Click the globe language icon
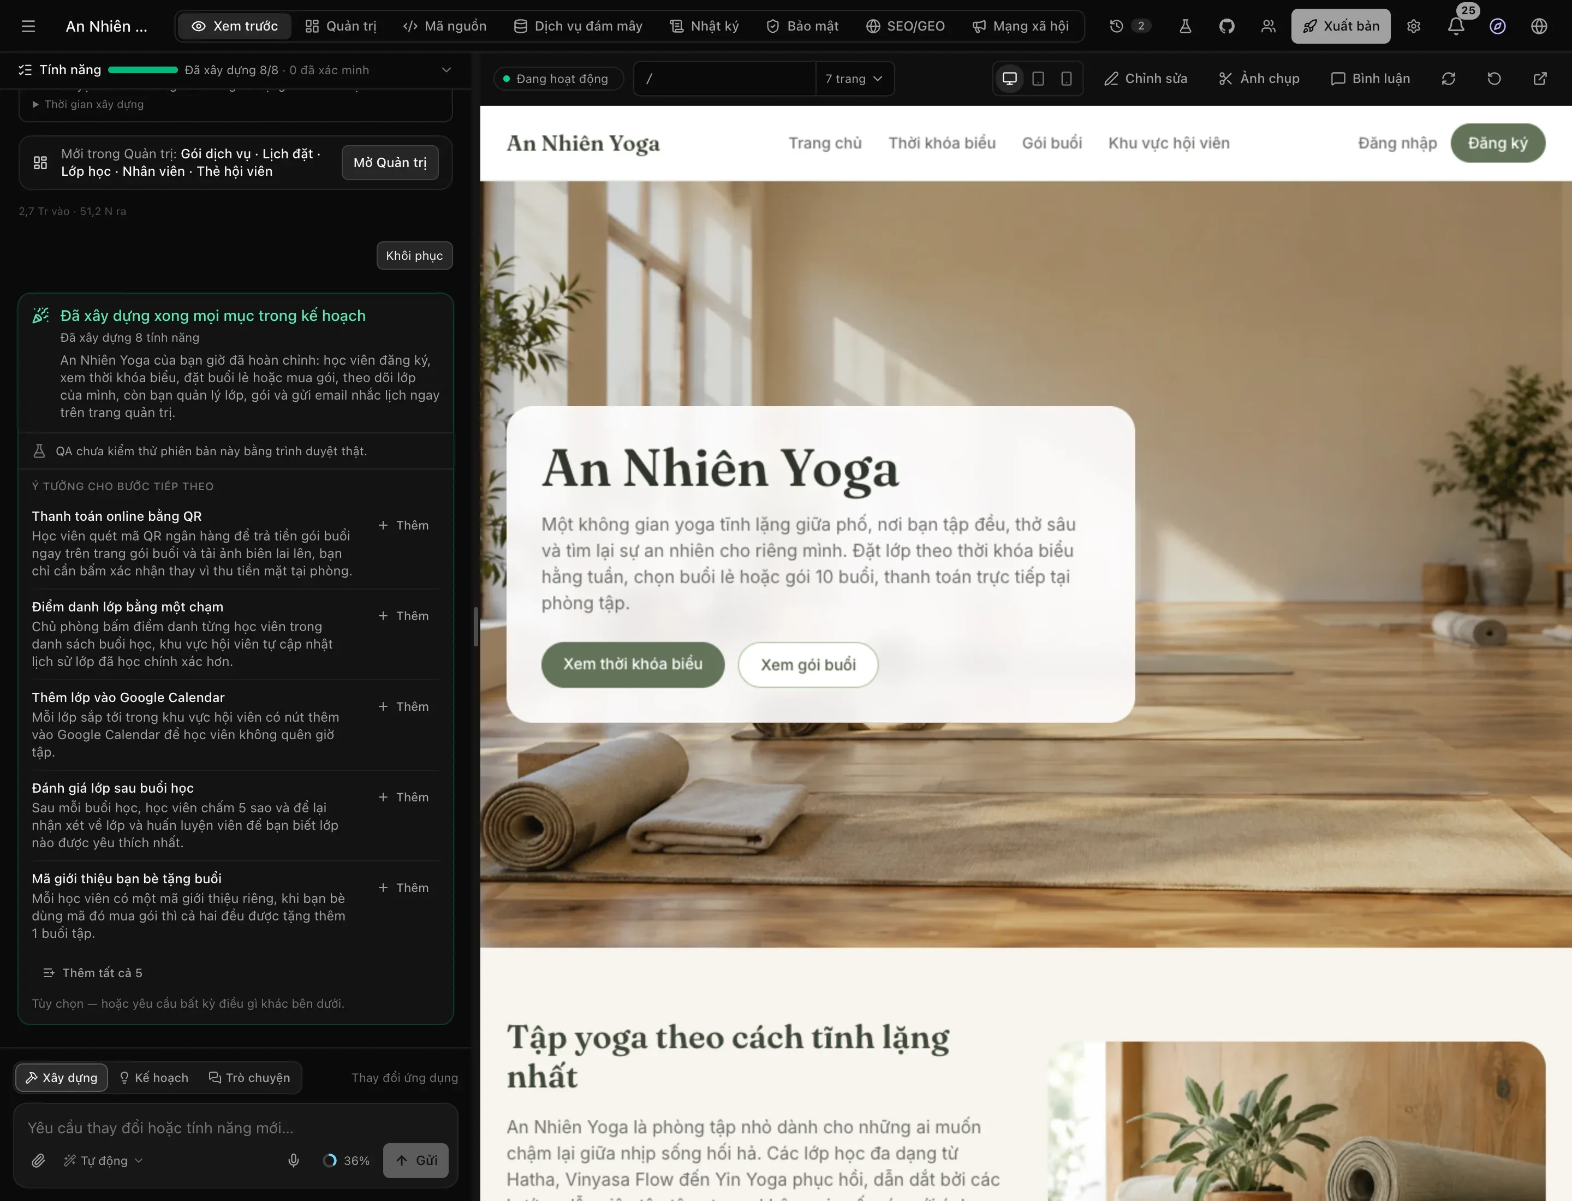The height and width of the screenshot is (1201, 1572). [x=1539, y=26]
